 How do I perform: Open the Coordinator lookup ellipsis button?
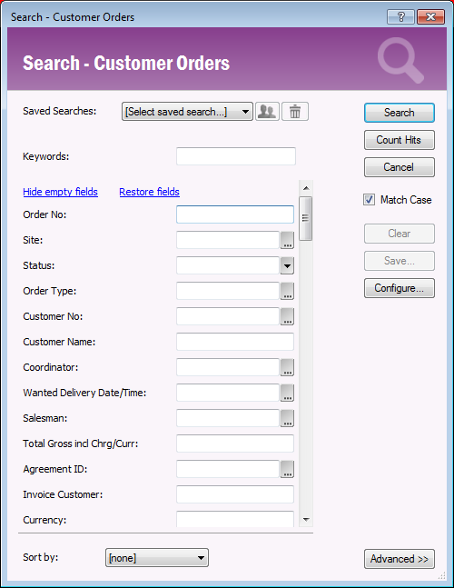coord(287,367)
